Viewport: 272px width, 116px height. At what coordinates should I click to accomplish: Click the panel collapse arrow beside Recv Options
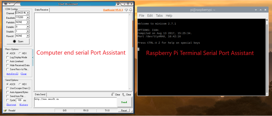click(x=33, y=57)
